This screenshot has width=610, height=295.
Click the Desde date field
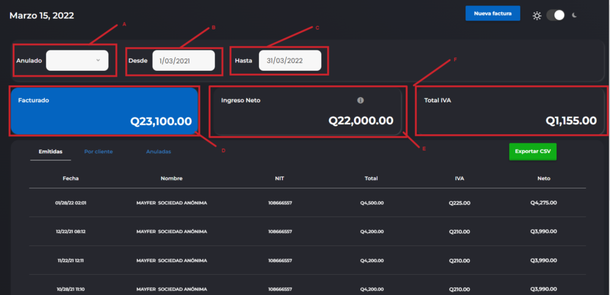[183, 61]
